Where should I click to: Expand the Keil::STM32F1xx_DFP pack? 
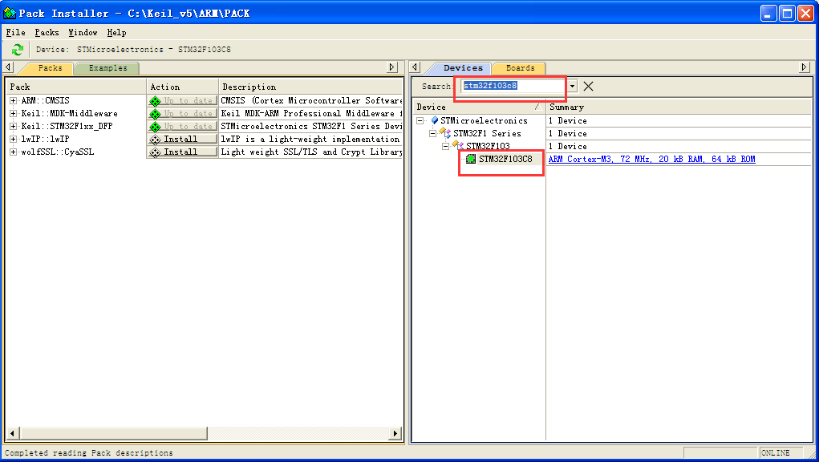13,127
